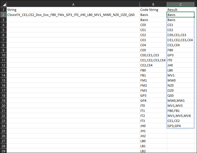Screen dimensions: 197x153
Task: Select row 10 header
Action: pos(3,55)
